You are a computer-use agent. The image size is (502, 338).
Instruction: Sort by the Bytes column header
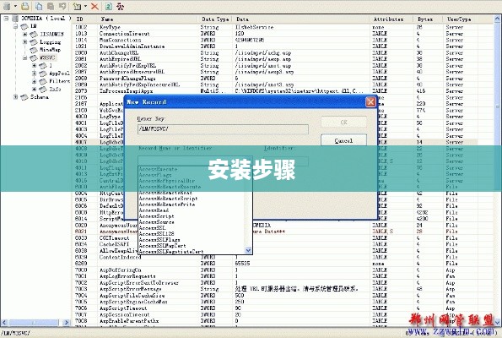click(x=428, y=19)
